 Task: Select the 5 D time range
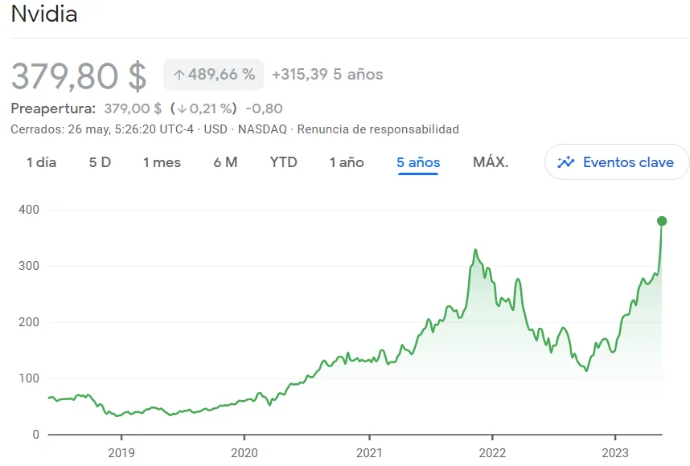point(100,162)
